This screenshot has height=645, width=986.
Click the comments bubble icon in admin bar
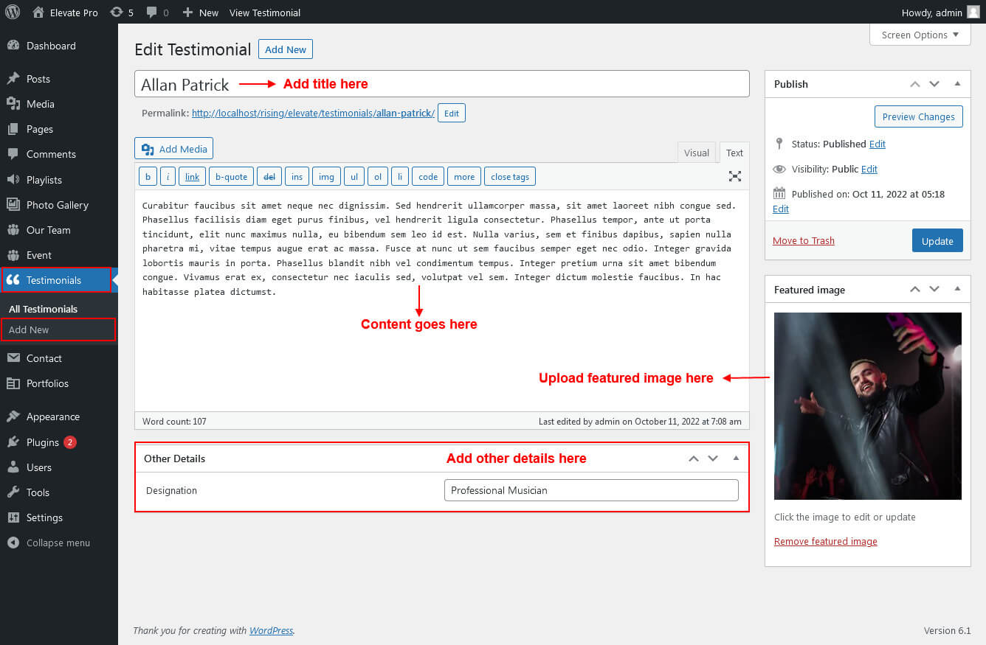[157, 13]
